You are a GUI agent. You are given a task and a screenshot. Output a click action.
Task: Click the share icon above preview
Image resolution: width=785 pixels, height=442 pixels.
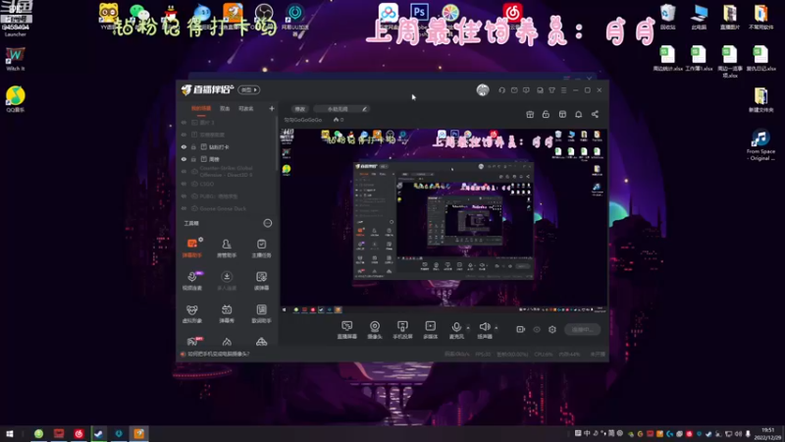coord(595,114)
